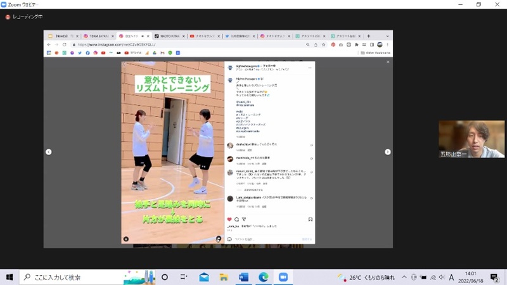
Task: Click the emoji picker in comment box
Action: [x=230, y=239]
